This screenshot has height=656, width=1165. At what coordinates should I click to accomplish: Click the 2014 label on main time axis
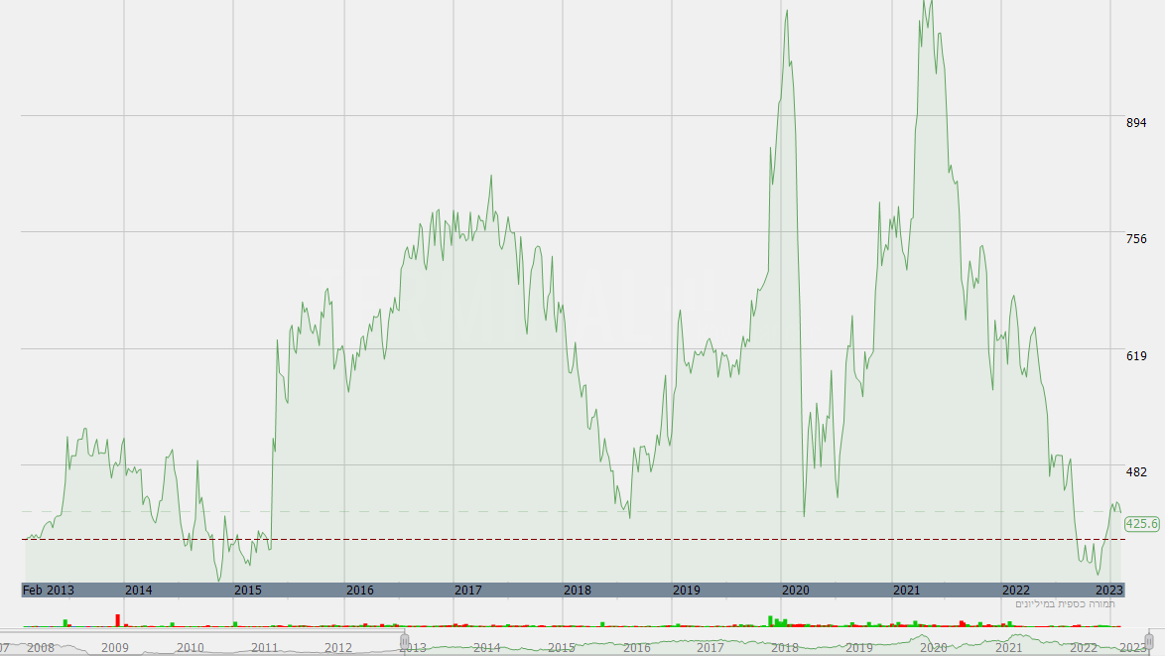click(138, 590)
